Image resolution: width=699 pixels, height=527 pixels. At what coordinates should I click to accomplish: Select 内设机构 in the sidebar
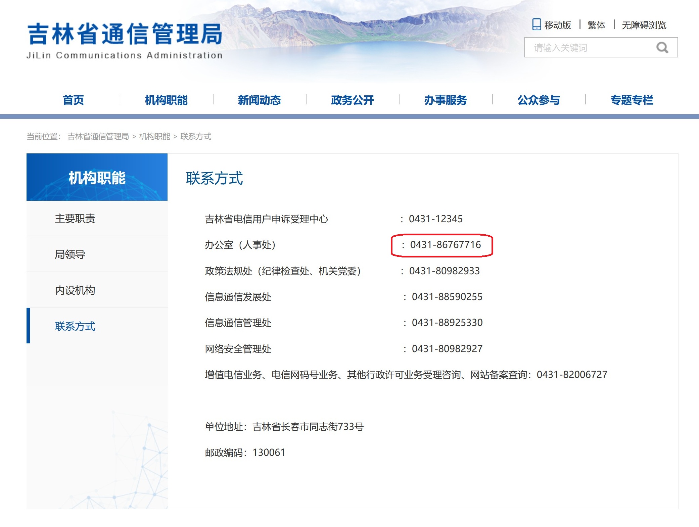click(x=75, y=290)
